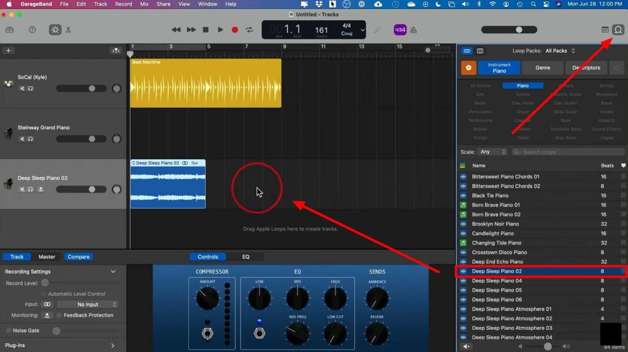Enable the Noise Gate checkbox
The height and width of the screenshot is (352, 628).
click(x=8, y=331)
